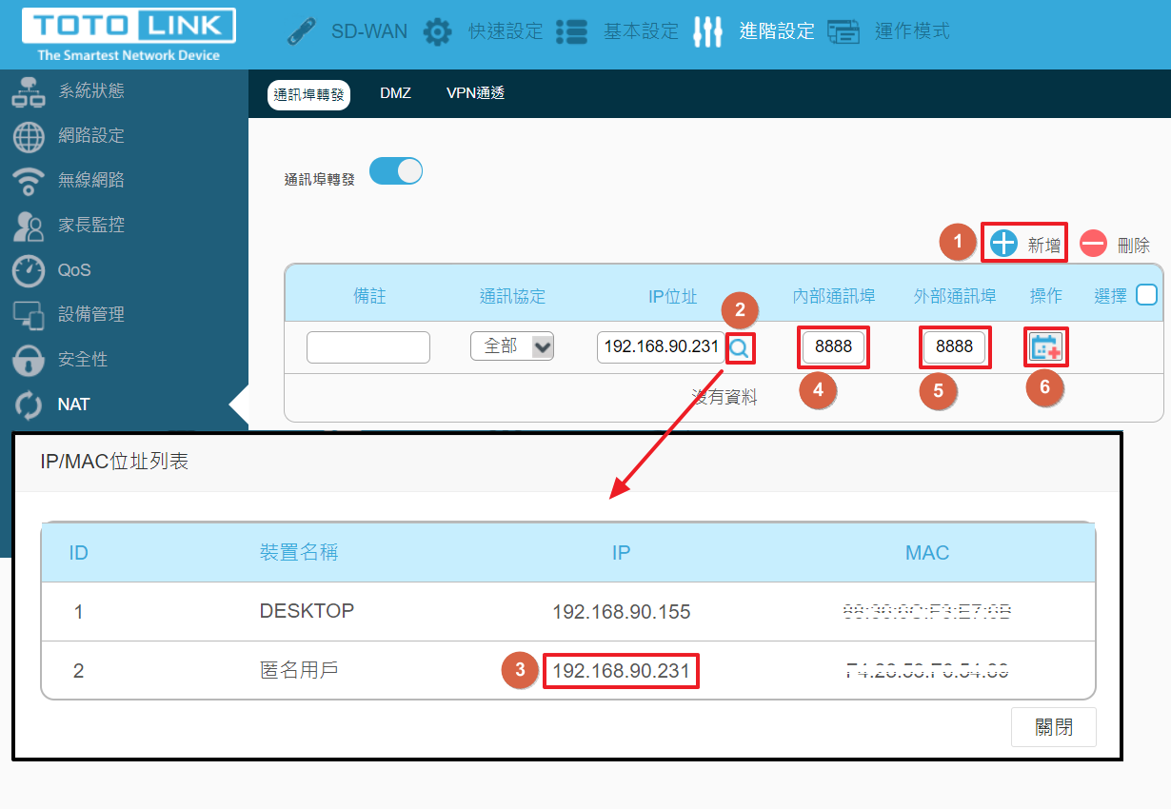Open 家長監控 in sidebar
Screen dimensions: 1171x809
(91, 225)
